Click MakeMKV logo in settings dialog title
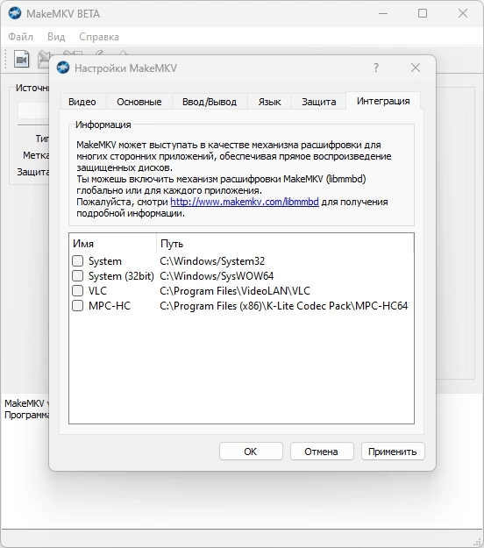484x548 pixels. (x=63, y=68)
